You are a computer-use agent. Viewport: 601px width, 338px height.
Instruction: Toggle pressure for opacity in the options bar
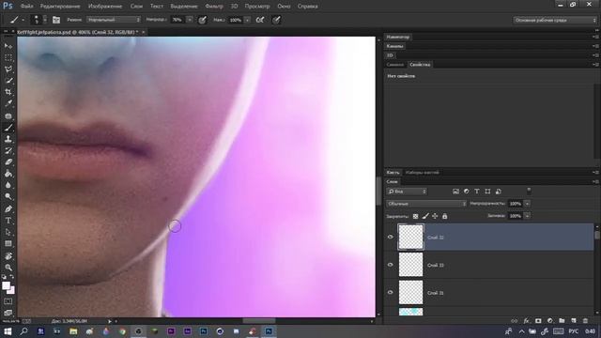(x=202, y=20)
